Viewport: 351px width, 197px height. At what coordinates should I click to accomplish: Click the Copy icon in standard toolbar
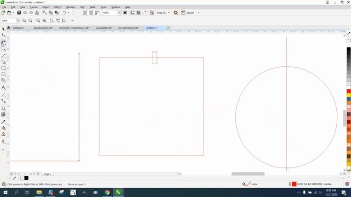click(x=50, y=13)
